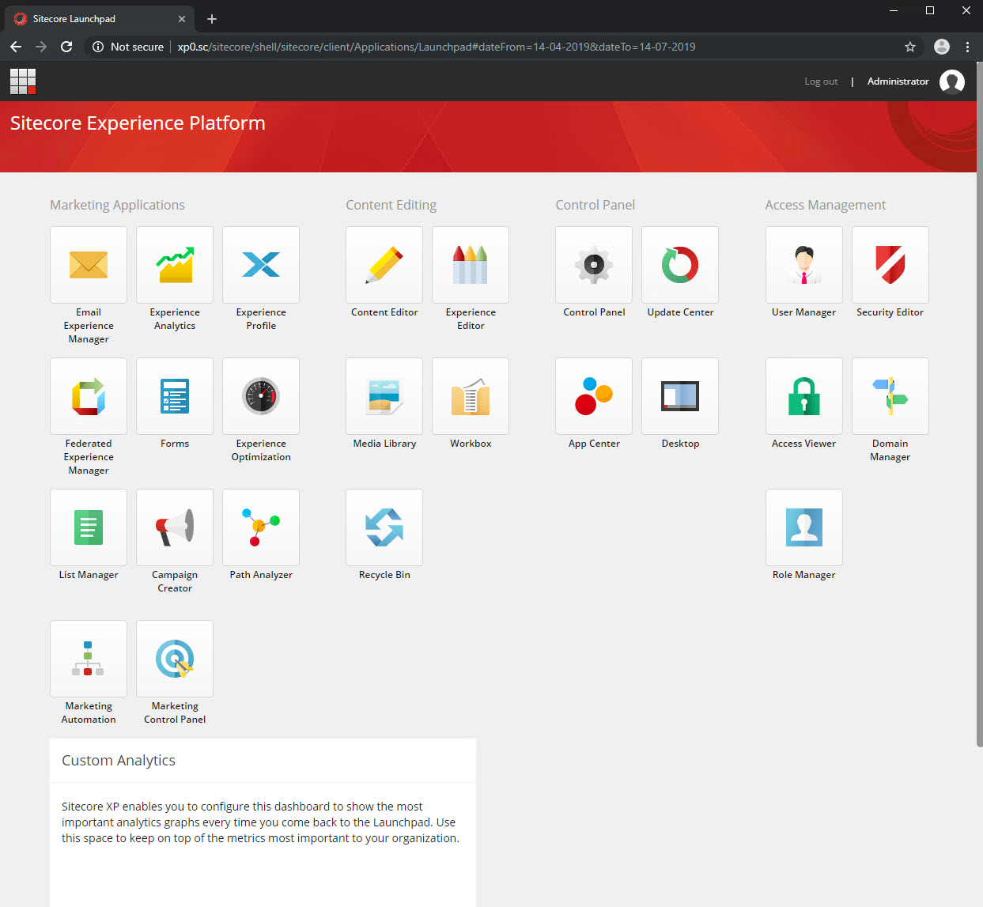Click the Sitecore launchpad grid logo

point(23,81)
